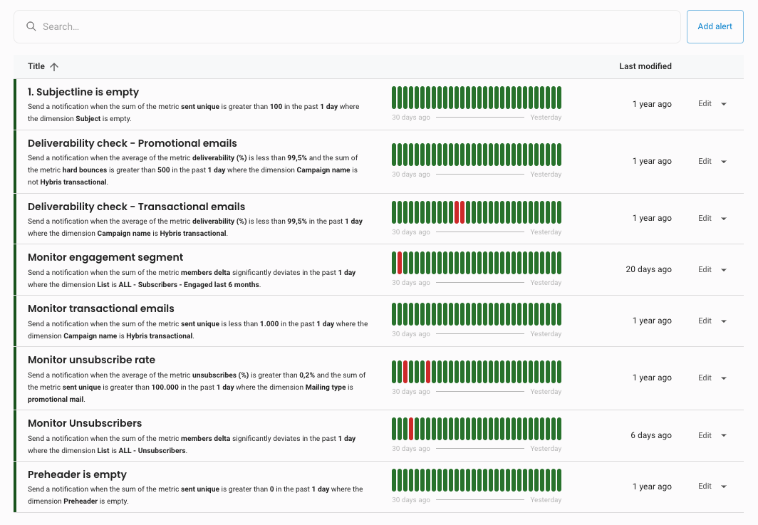This screenshot has width=758, height=525.
Task: Type in the Search alerts field
Action: 356,26
